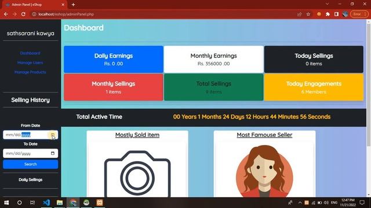Open Manage Users in sidebar
Image resolution: width=371 pixels, height=208 pixels.
point(30,63)
